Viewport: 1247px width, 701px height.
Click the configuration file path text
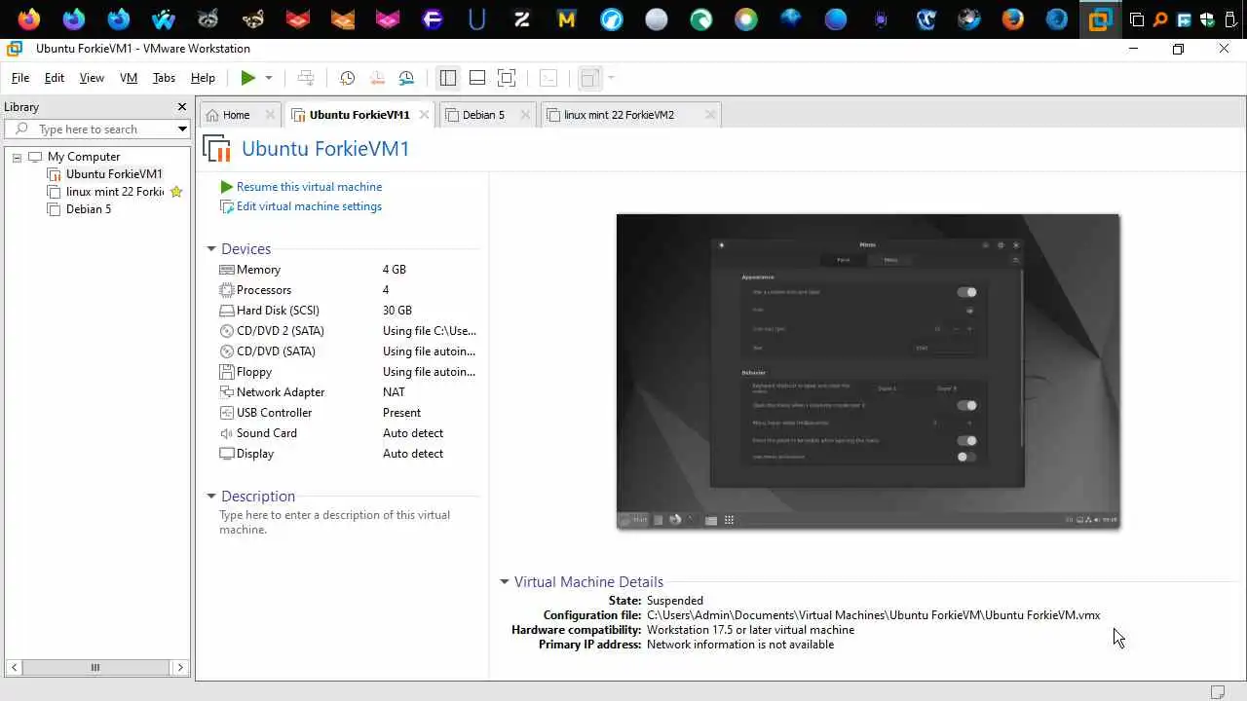tap(873, 615)
